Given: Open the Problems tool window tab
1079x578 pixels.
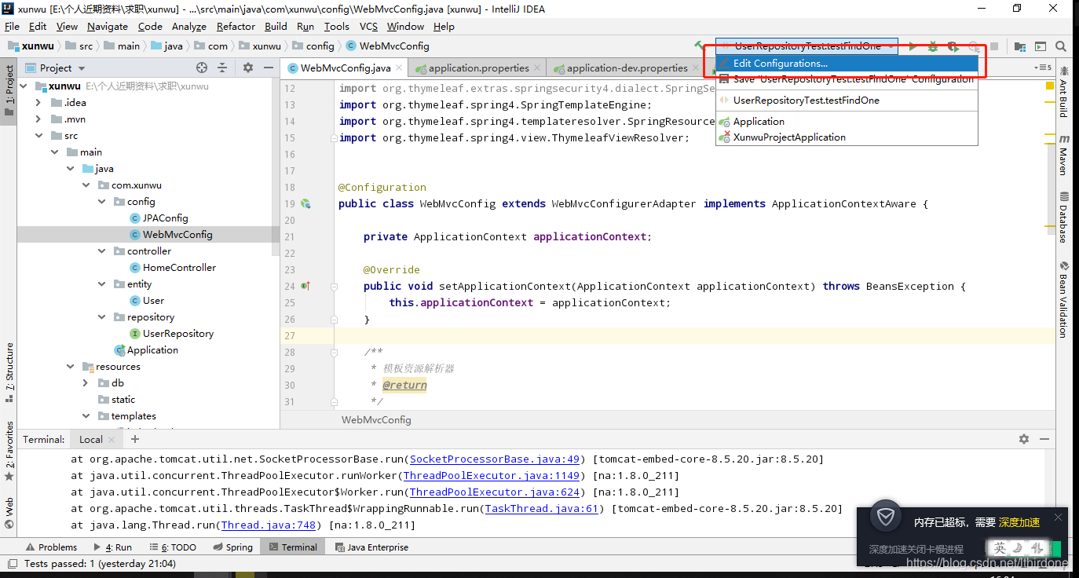Looking at the screenshot, I should (x=51, y=547).
